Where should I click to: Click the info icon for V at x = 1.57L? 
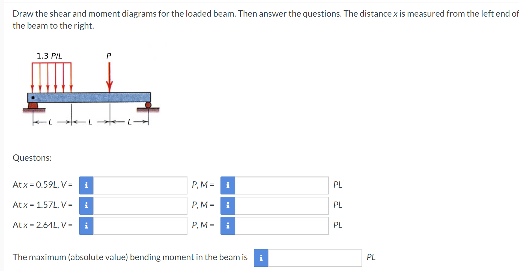(x=86, y=205)
